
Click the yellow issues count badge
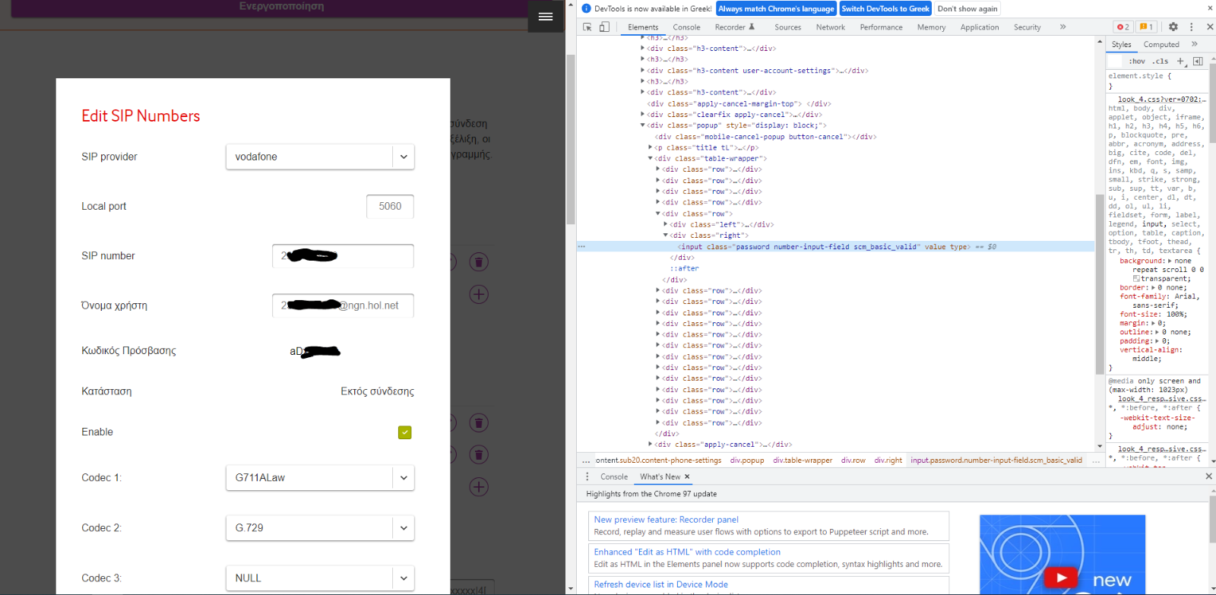click(x=1146, y=27)
